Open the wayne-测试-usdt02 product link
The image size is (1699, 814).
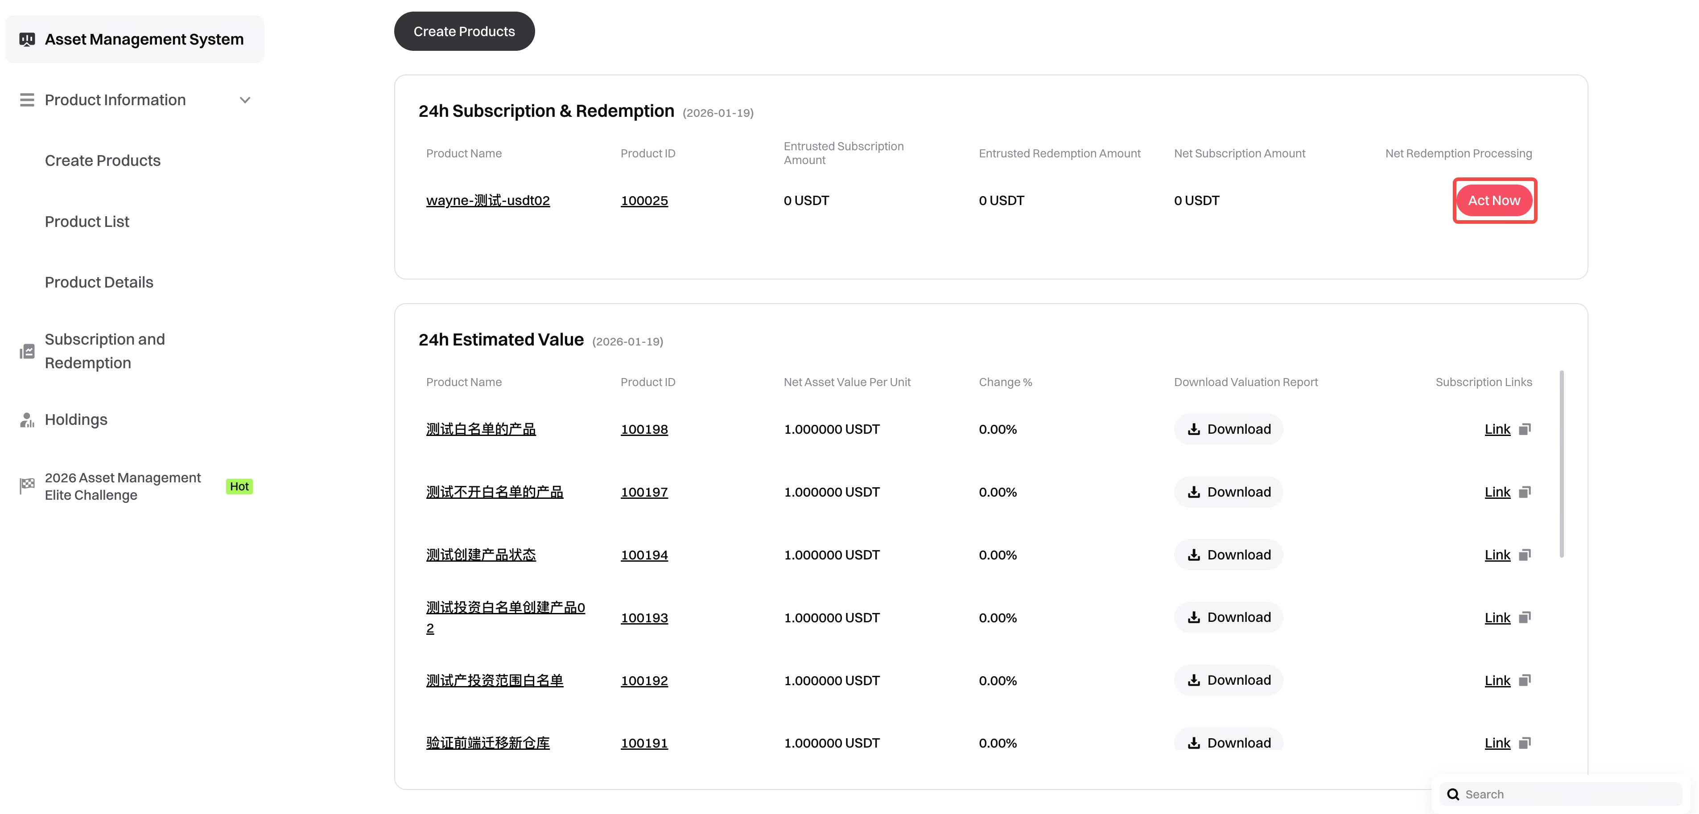tap(487, 200)
